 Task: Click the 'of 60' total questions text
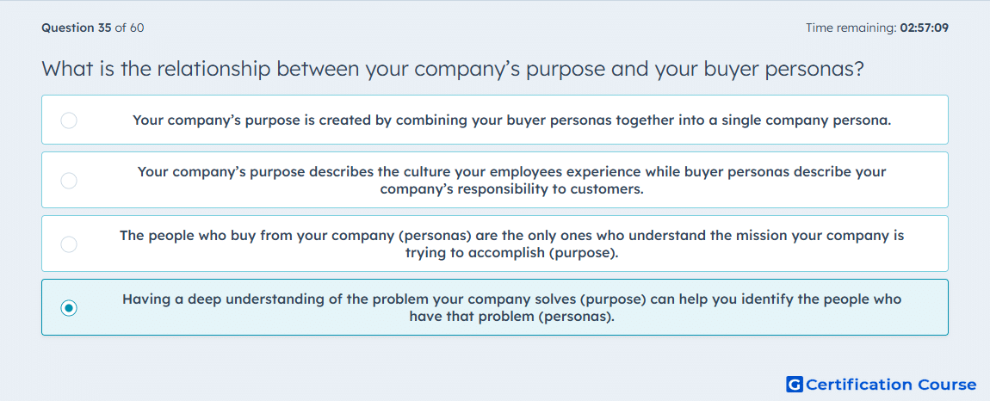click(x=129, y=28)
